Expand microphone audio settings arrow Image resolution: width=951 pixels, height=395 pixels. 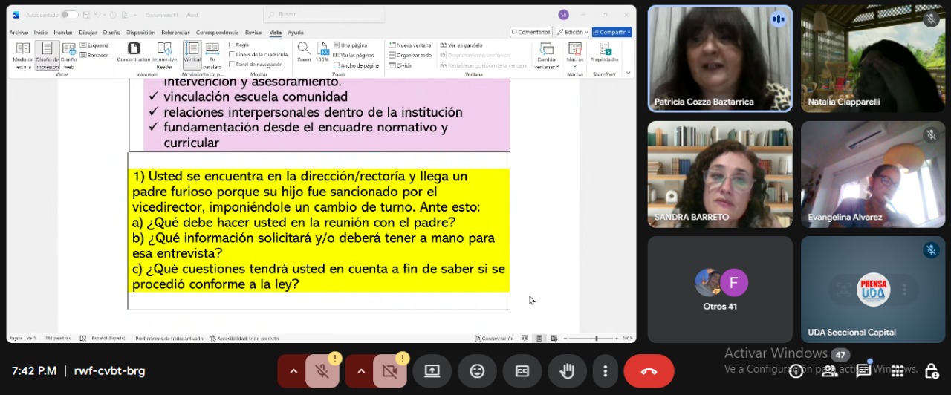(x=293, y=371)
